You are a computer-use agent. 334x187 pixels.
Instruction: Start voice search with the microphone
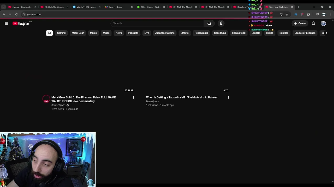click(221, 23)
